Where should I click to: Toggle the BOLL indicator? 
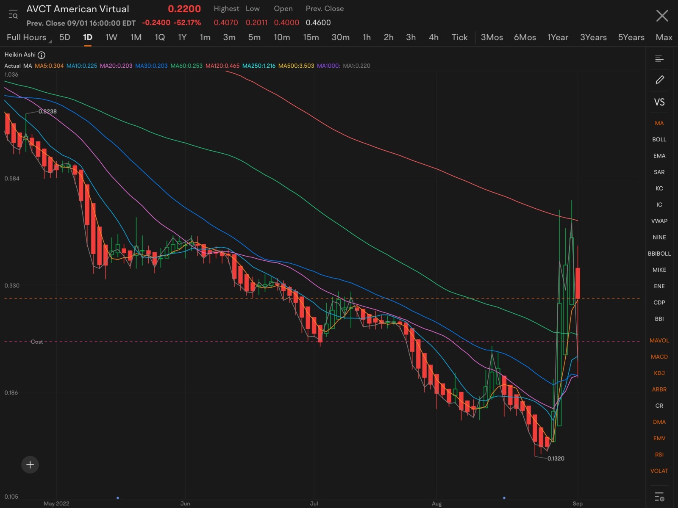[x=659, y=140]
